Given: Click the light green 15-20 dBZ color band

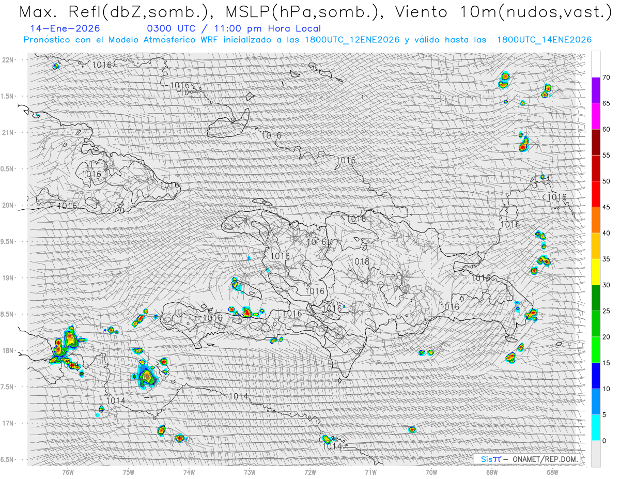Looking at the screenshot, I should (596, 350).
